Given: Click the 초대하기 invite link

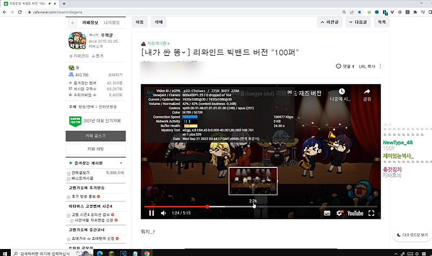Looking at the screenshot, I should (116, 75).
